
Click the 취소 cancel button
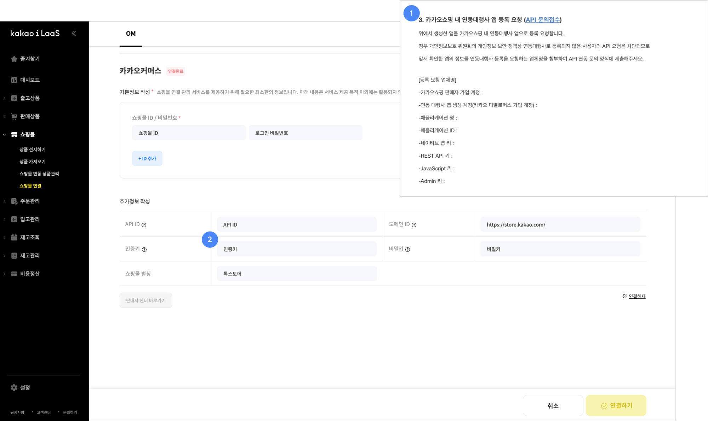[553, 405]
